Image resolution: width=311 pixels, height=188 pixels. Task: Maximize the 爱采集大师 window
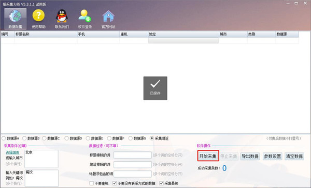[296, 4]
